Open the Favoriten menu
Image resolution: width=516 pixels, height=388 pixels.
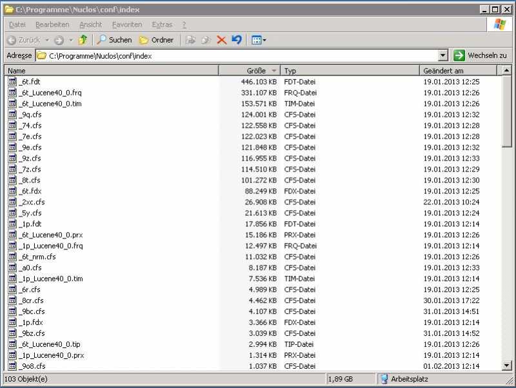[127, 24]
